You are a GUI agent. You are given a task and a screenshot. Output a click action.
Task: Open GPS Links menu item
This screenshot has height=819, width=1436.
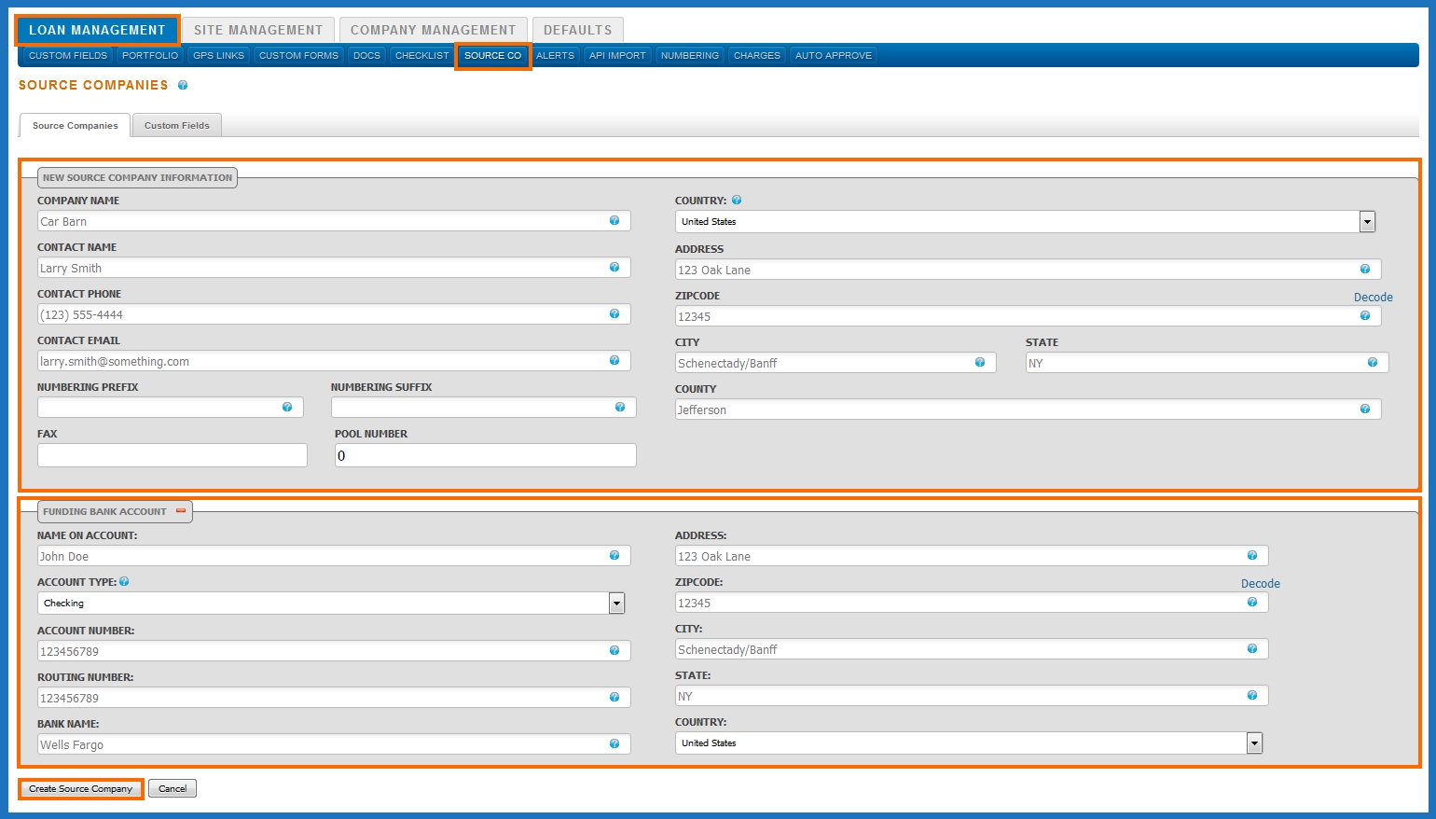tap(218, 56)
